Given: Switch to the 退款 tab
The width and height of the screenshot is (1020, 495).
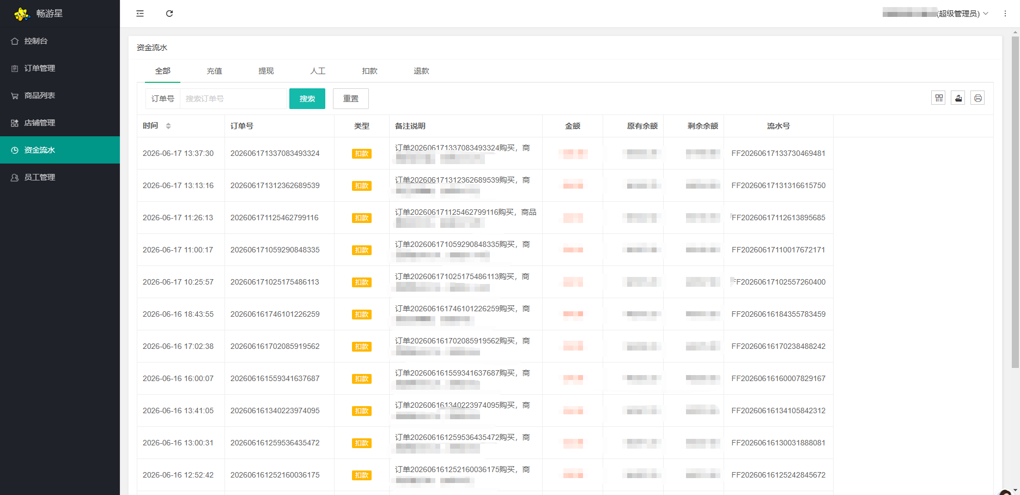Looking at the screenshot, I should [x=421, y=71].
